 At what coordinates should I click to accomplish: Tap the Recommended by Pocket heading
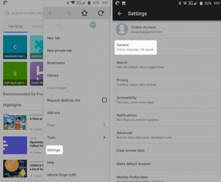point(23,94)
